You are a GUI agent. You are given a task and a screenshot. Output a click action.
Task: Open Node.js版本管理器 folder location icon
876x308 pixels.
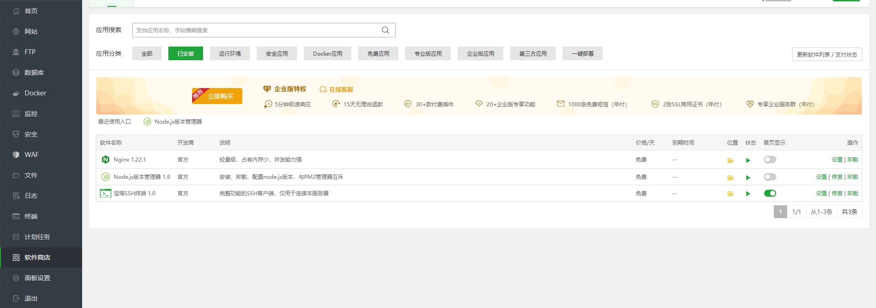click(x=730, y=177)
